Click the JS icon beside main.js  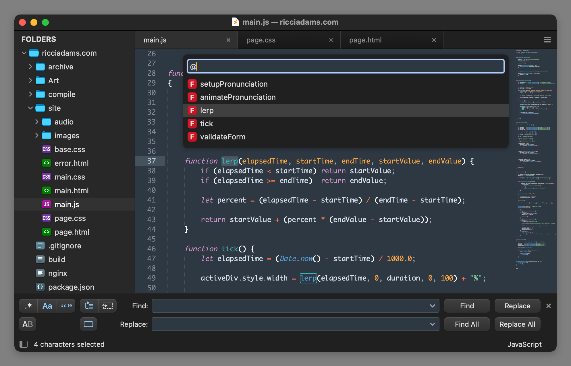coord(46,204)
